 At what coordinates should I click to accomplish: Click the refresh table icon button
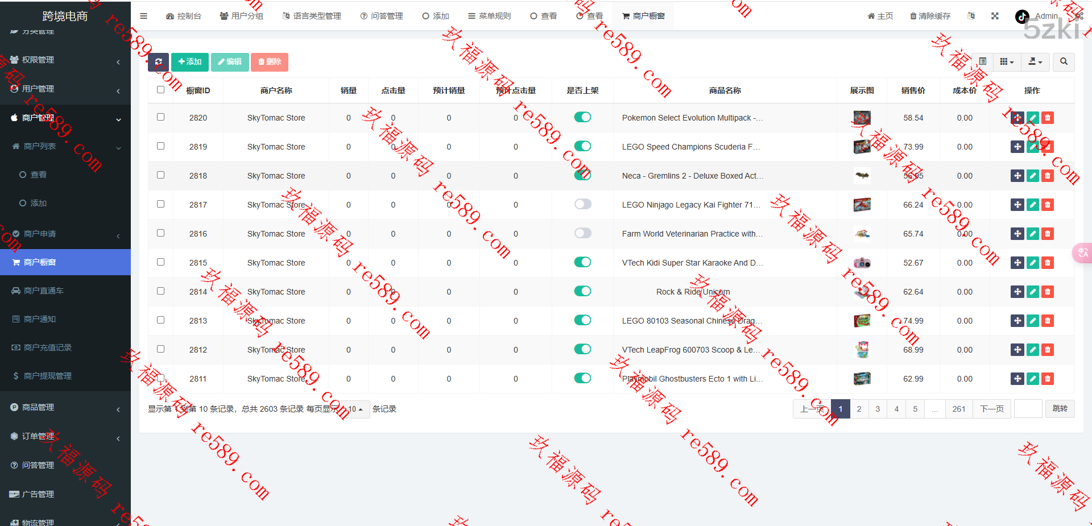pos(158,62)
